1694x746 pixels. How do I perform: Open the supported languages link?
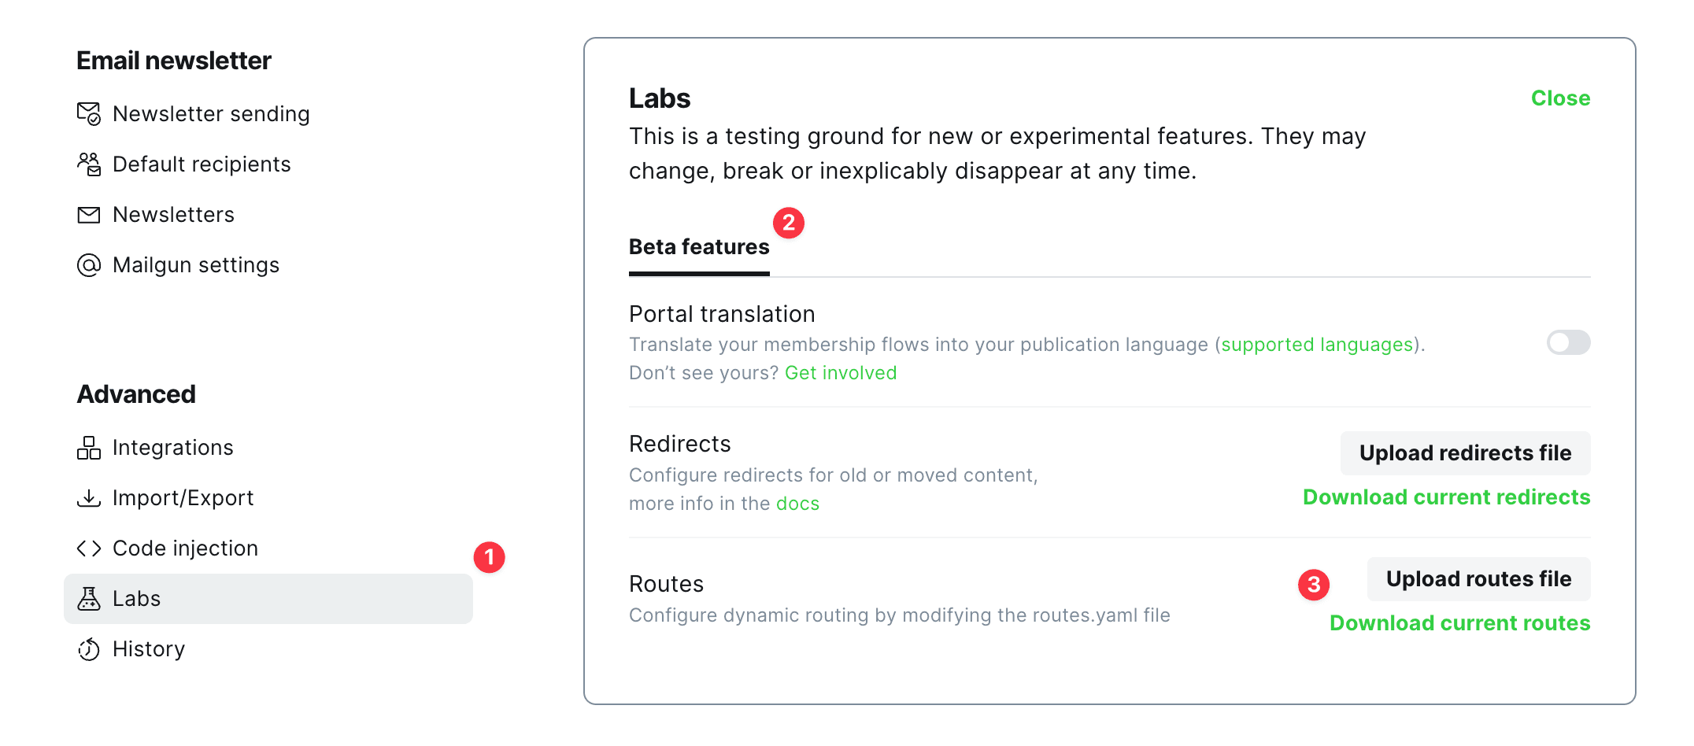point(1317,345)
